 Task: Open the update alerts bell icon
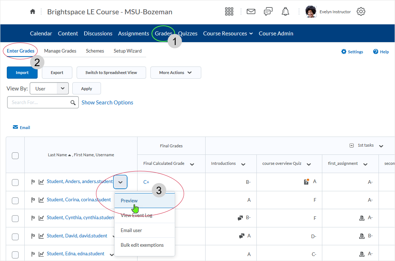285,11
